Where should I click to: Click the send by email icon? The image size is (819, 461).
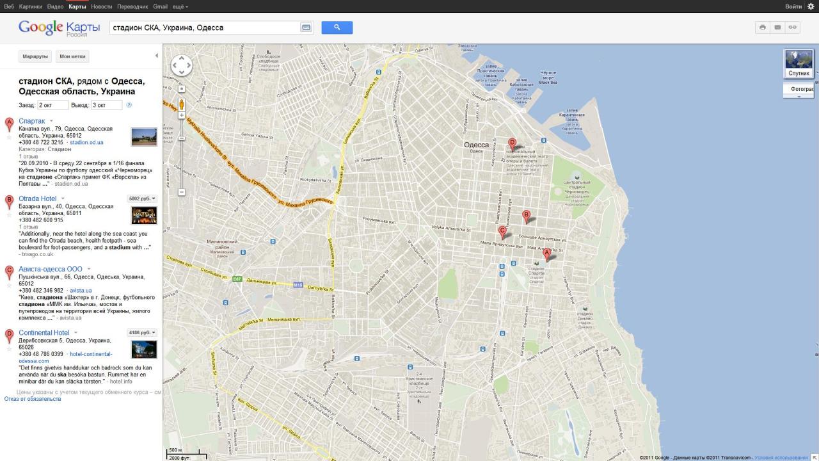777,28
